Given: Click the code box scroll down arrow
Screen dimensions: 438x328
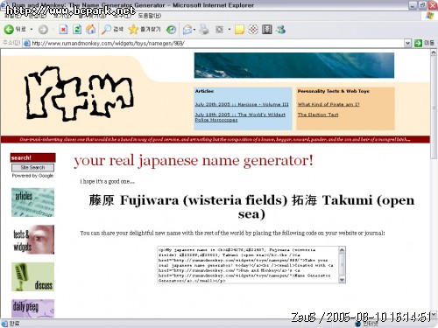Looking at the screenshot, I should click(342, 280).
